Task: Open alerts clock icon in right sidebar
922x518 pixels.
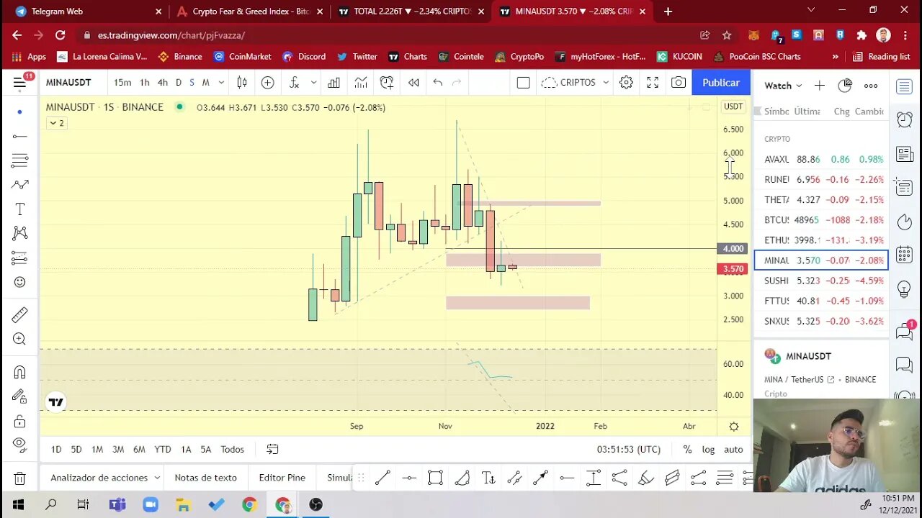Action: coord(905,120)
